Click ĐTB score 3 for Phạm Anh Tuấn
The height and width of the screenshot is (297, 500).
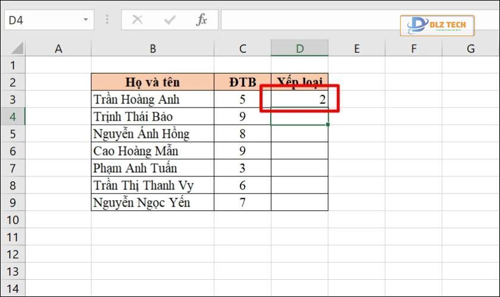(243, 168)
